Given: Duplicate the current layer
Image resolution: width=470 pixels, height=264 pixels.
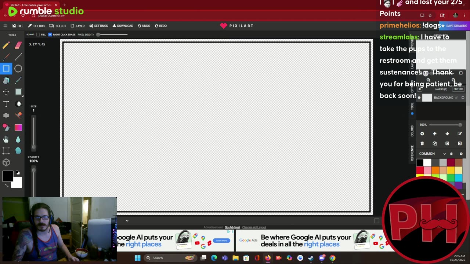Looking at the screenshot, I should (435, 143).
